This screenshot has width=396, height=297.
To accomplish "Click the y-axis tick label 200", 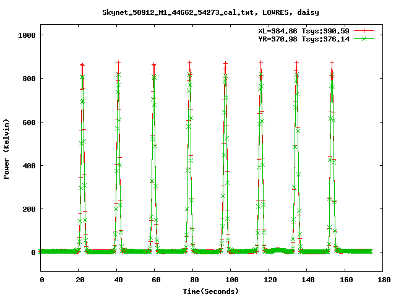I will pos(29,209).
